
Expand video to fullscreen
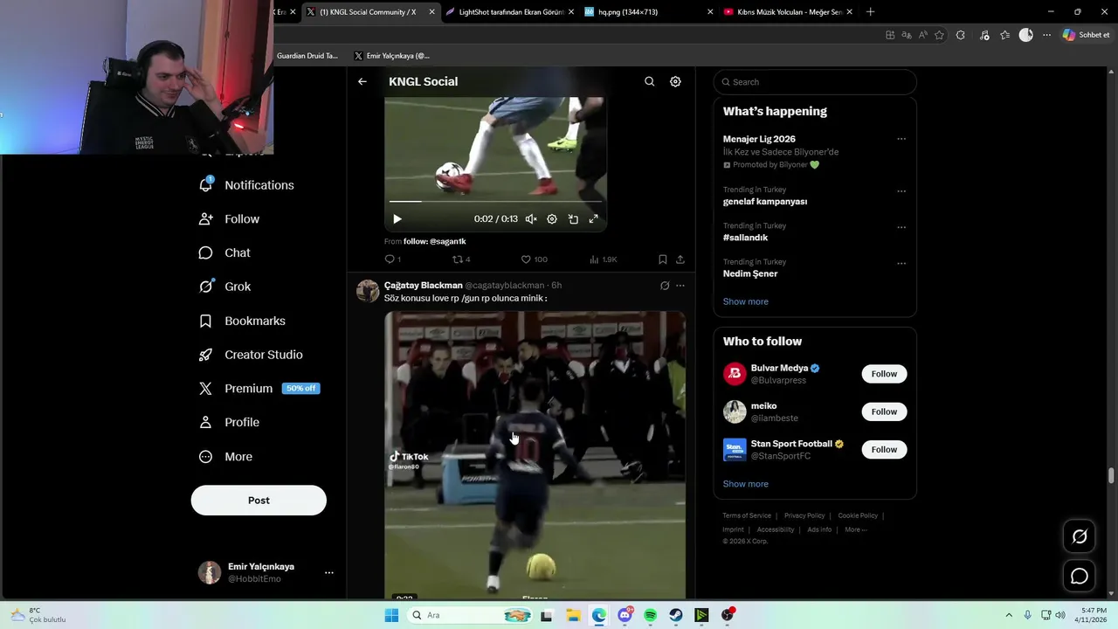tap(594, 219)
